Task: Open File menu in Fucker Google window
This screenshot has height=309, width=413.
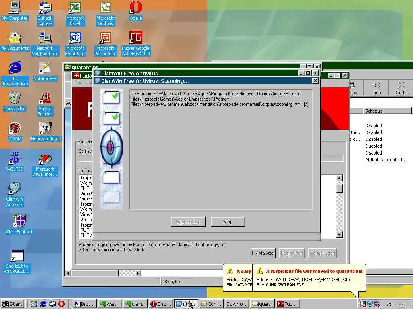Action: [77, 83]
